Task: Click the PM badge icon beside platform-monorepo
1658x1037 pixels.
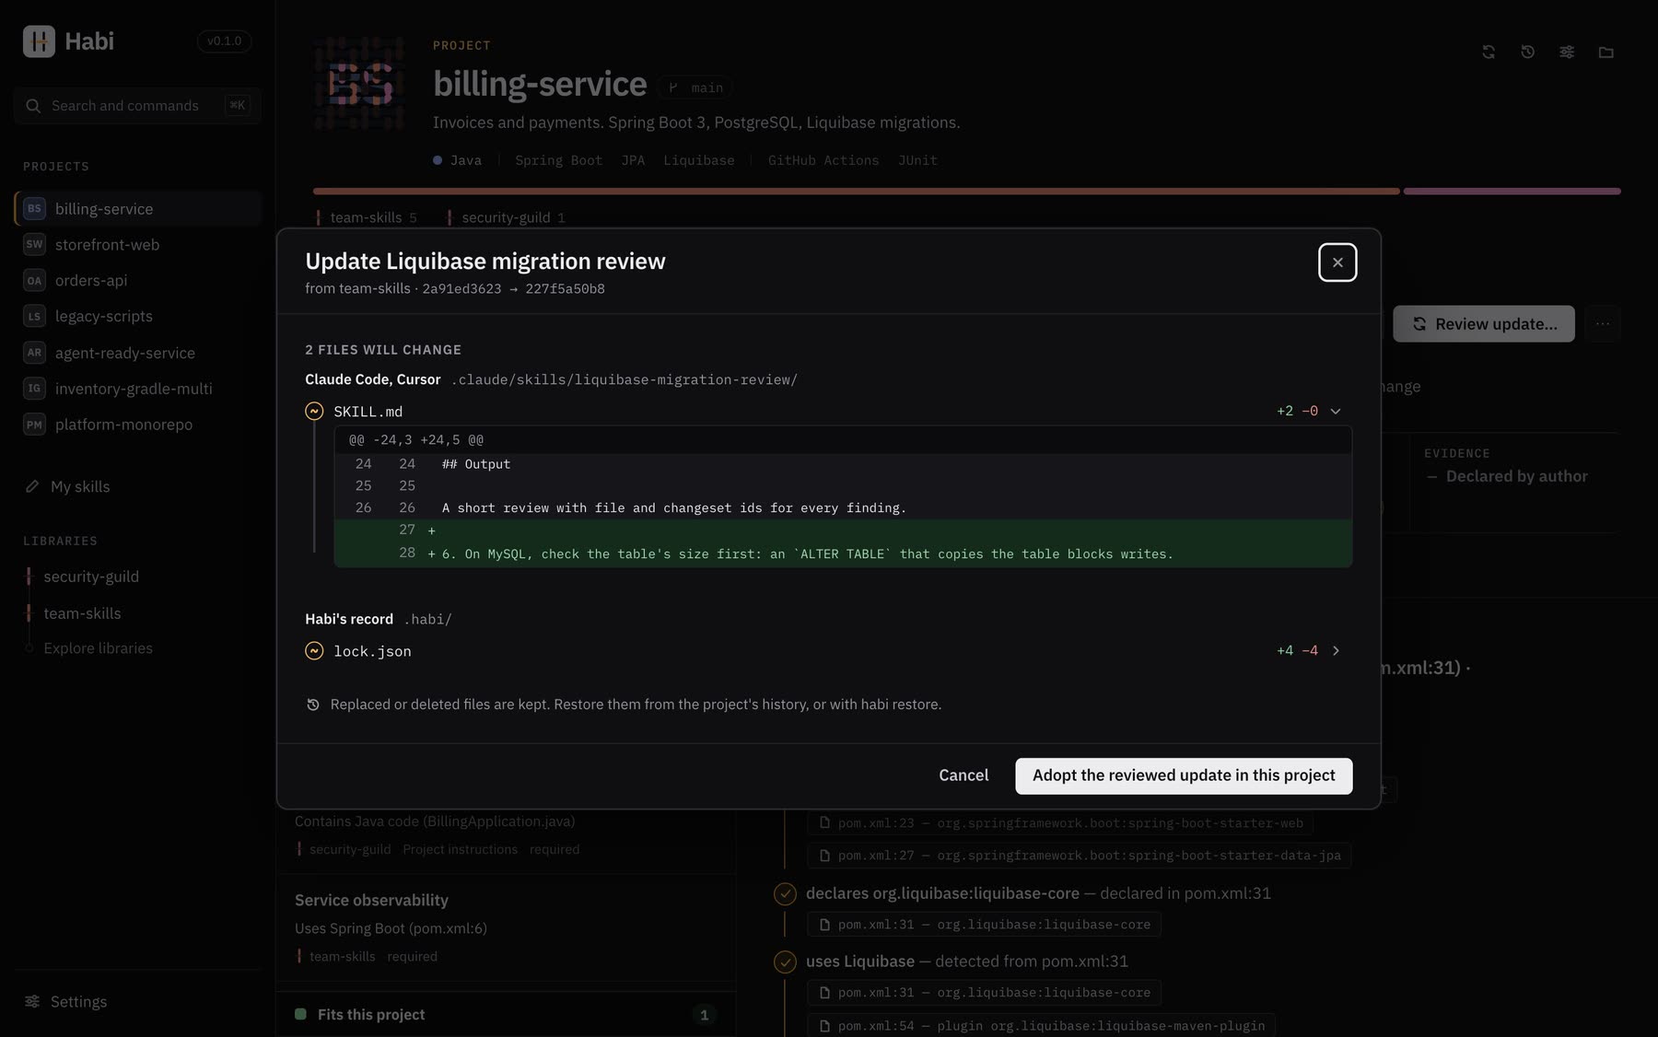Action: pos(34,425)
